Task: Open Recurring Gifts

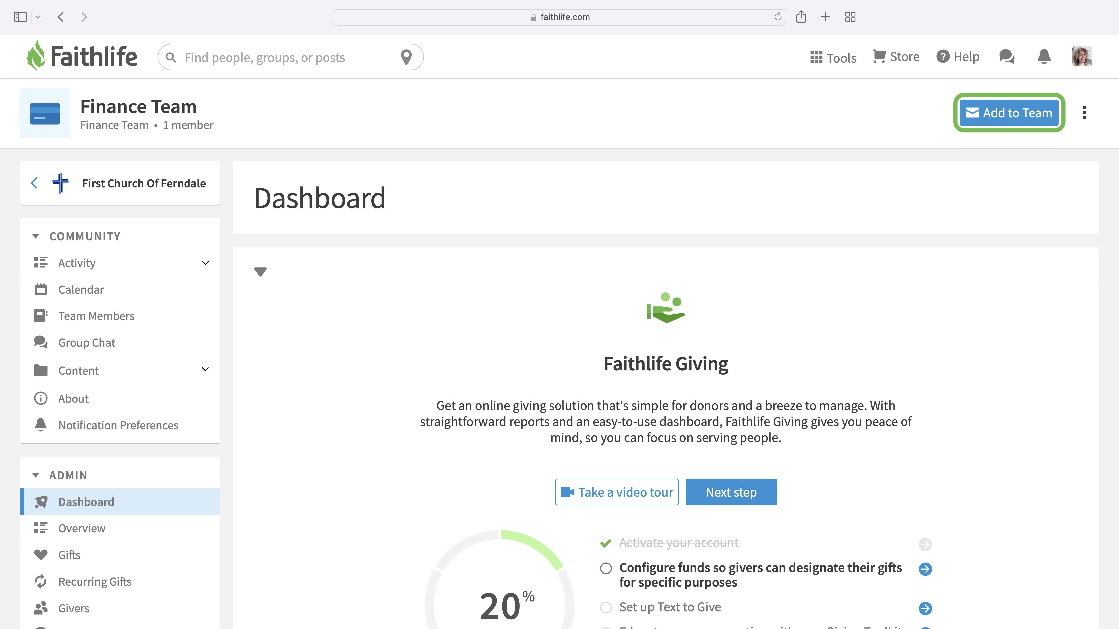Action: (120, 582)
